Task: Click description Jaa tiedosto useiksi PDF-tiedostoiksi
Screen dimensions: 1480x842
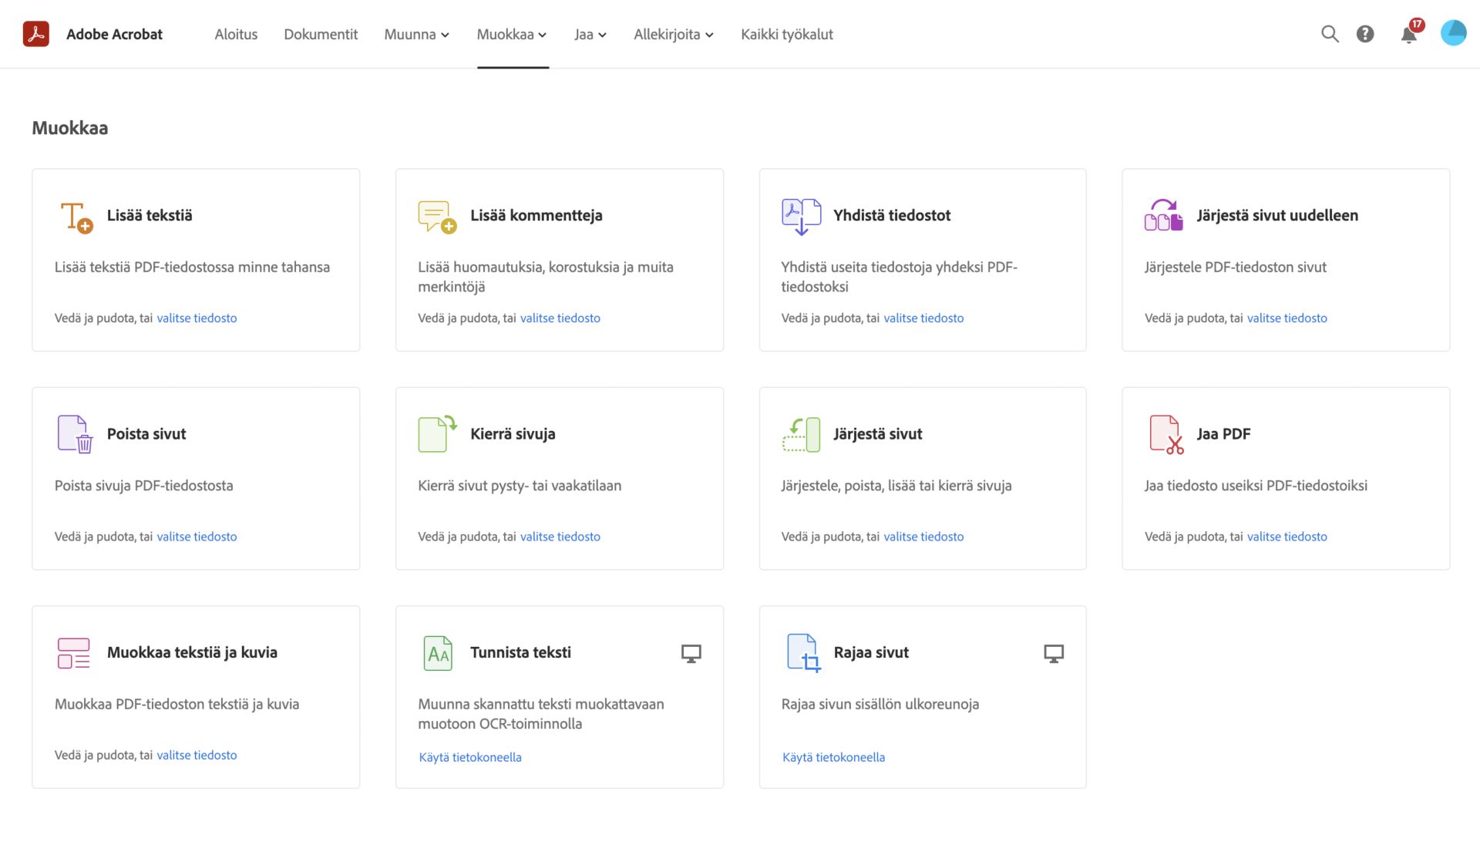Action: coord(1256,486)
